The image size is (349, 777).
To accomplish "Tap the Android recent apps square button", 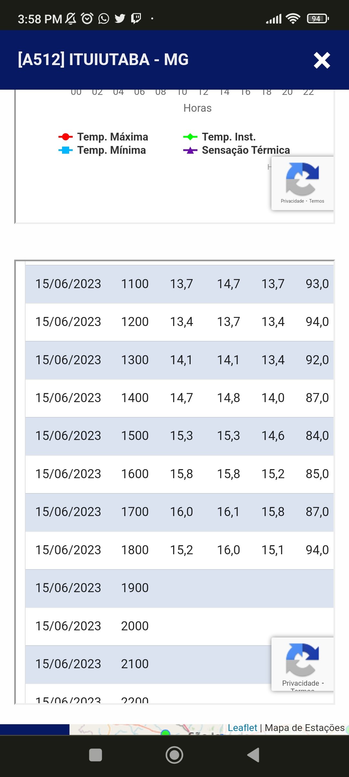I will [x=96, y=755].
